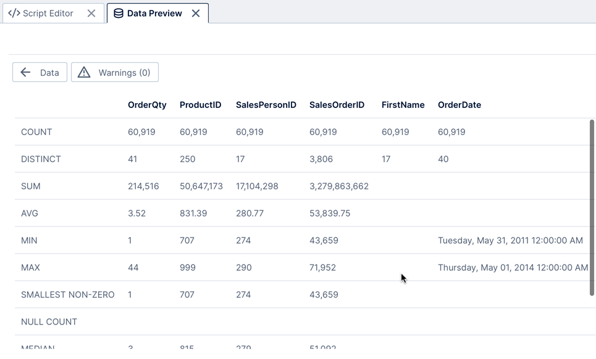Select the DISTINCT row label
Image resolution: width=596 pixels, height=359 pixels.
[x=41, y=159]
